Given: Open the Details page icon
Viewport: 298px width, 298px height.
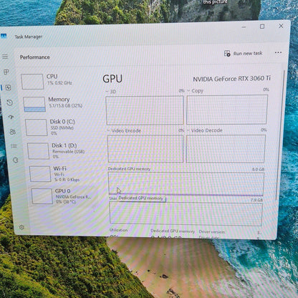Looking at the screenshot, I should click(x=14, y=145).
